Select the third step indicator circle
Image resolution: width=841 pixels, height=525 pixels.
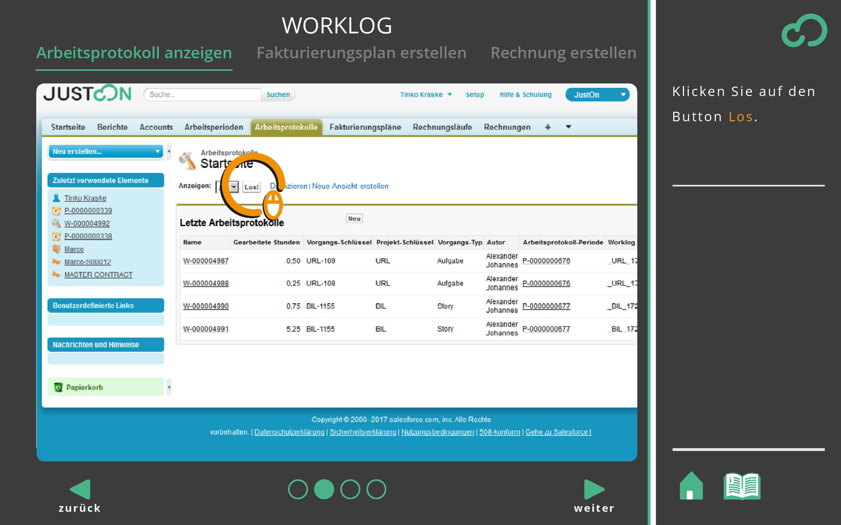[x=350, y=489]
